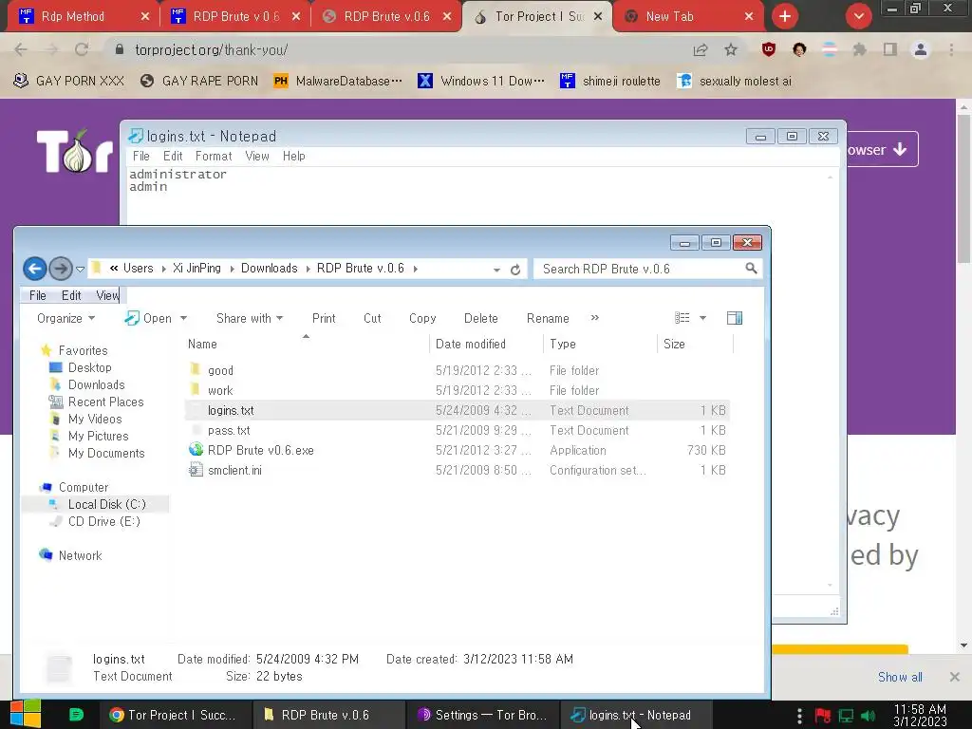Click the browser back arrow
The image size is (972, 729).
point(21,49)
